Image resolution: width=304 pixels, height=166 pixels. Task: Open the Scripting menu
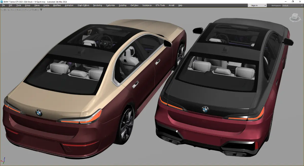[123, 5]
